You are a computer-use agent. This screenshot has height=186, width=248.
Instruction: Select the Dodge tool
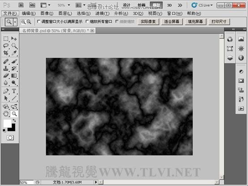(14, 82)
